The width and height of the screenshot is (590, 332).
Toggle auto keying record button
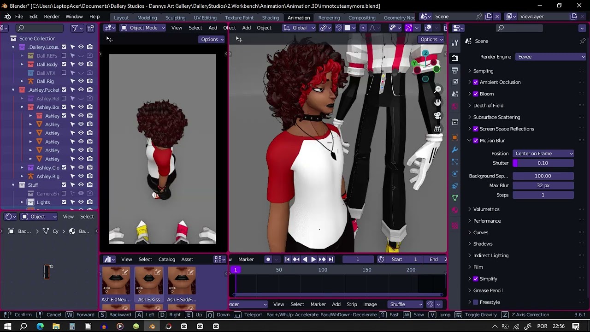click(x=268, y=259)
